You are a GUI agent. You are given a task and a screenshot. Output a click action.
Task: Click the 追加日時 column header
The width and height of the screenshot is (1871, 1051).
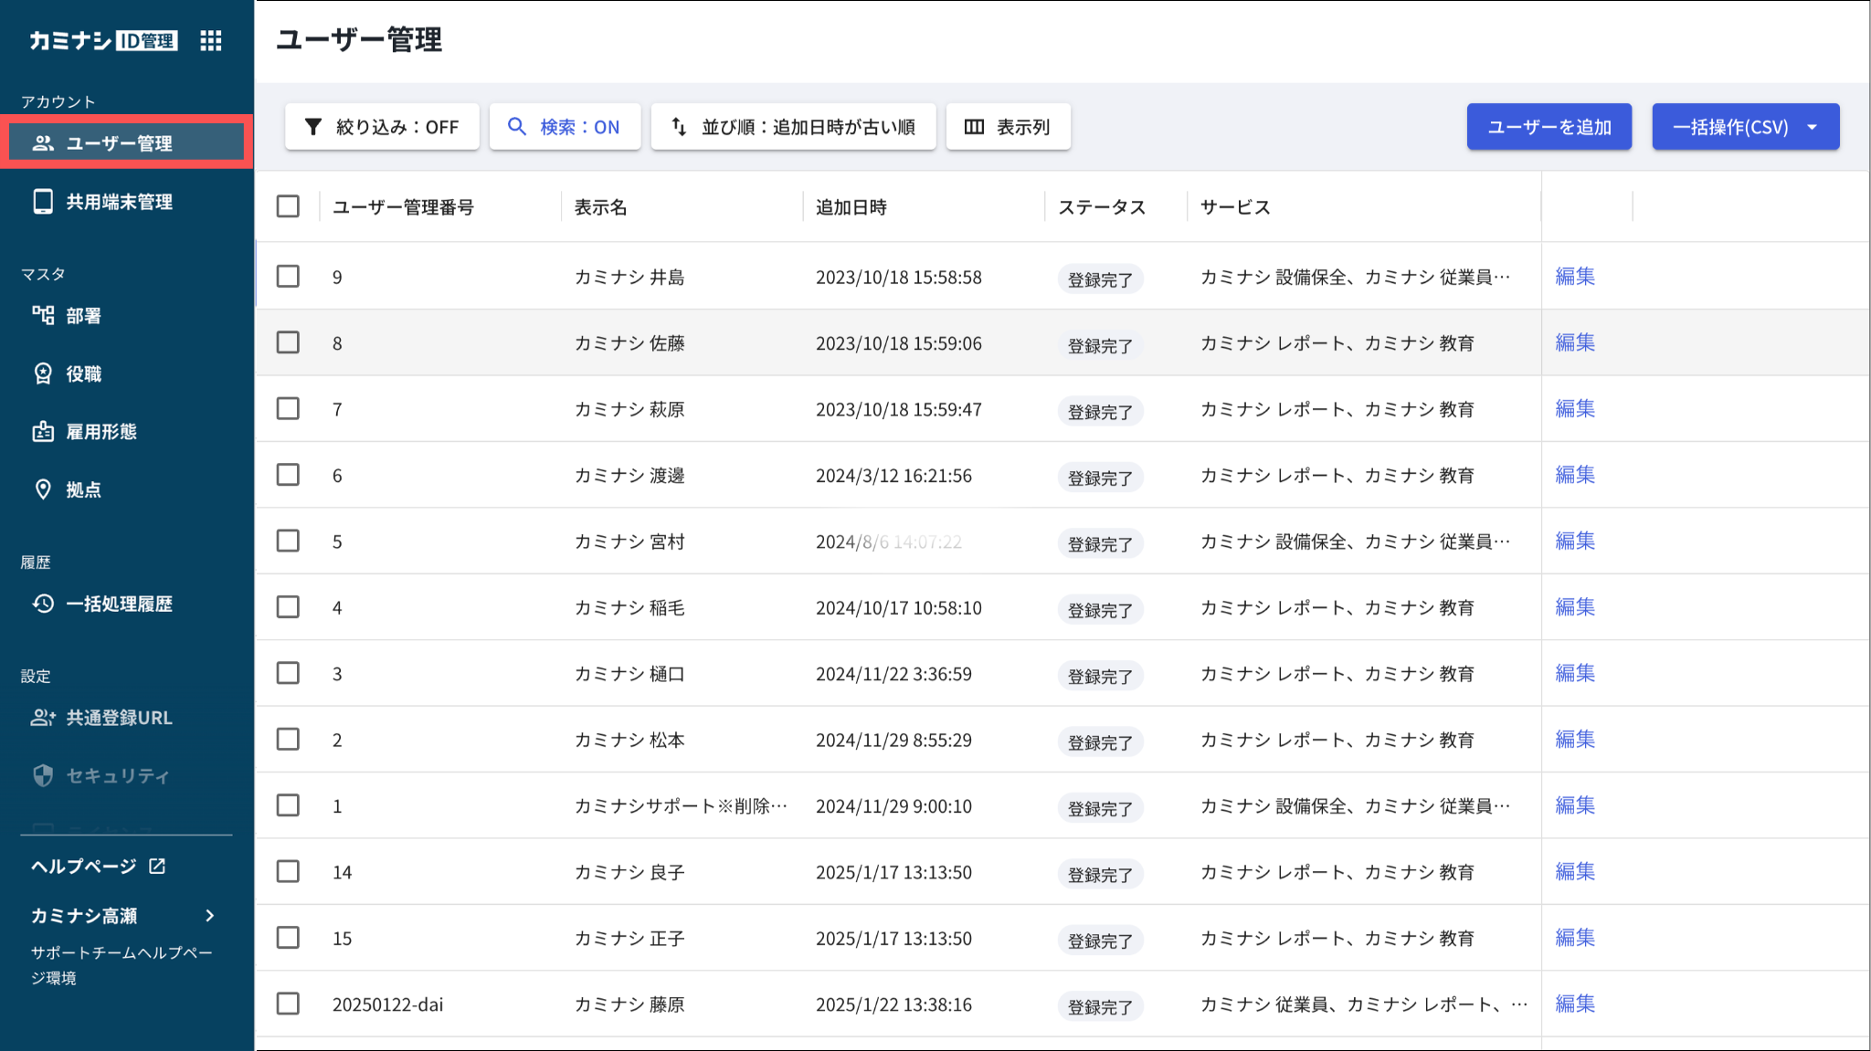[851, 207]
